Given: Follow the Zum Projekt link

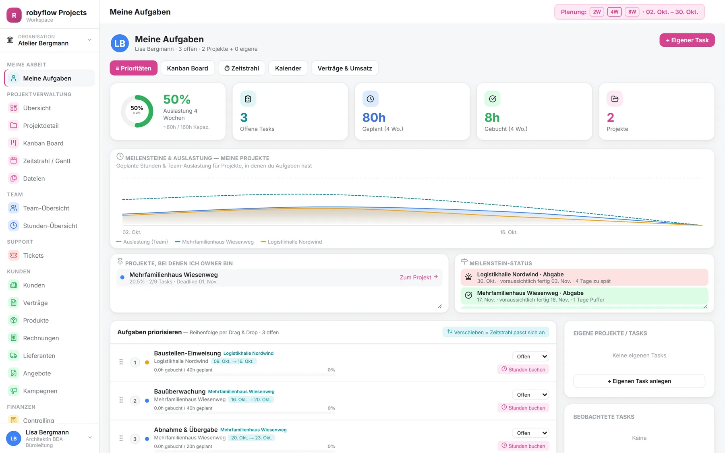Looking at the screenshot, I should [x=418, y=277].
